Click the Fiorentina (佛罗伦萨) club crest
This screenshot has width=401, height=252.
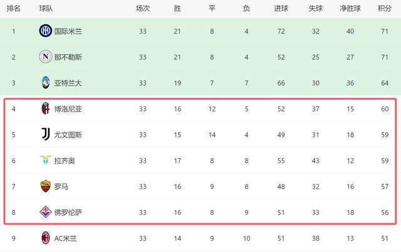tap(45, 212)
